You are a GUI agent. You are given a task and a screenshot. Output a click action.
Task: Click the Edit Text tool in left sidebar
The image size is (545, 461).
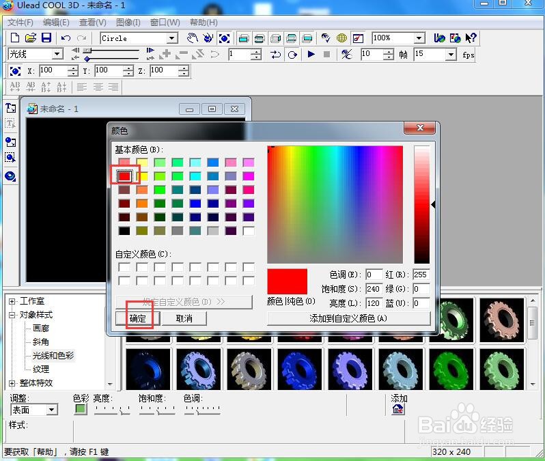coord(10,124)
